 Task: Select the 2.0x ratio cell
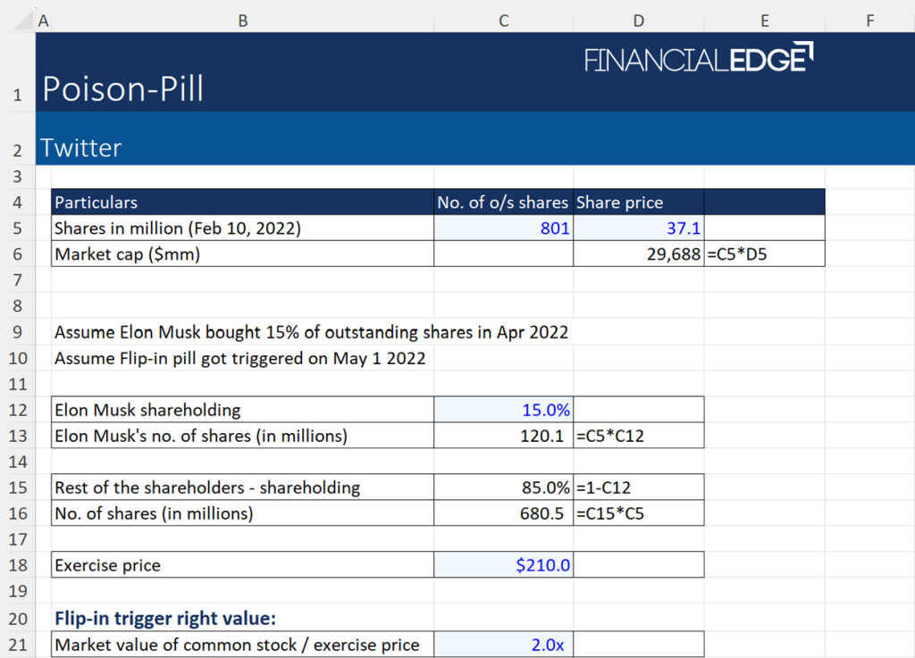503,644
